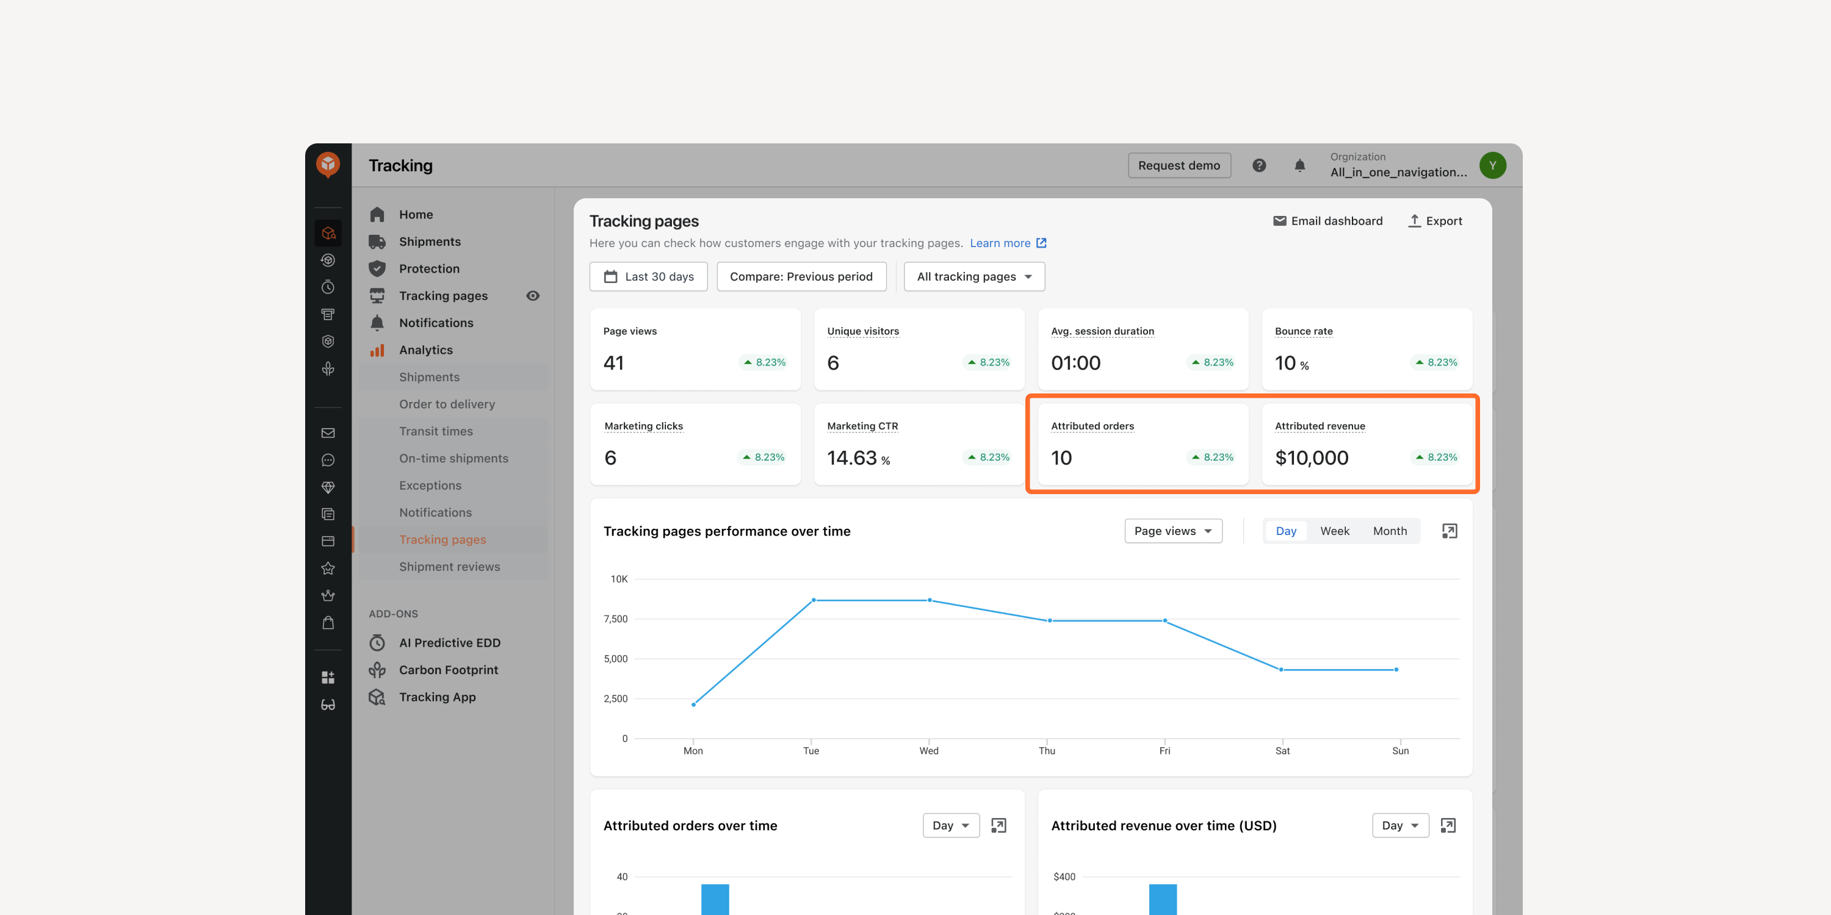
Task: Click the Attributed revenue metric card
Action: pos(1366,444)
